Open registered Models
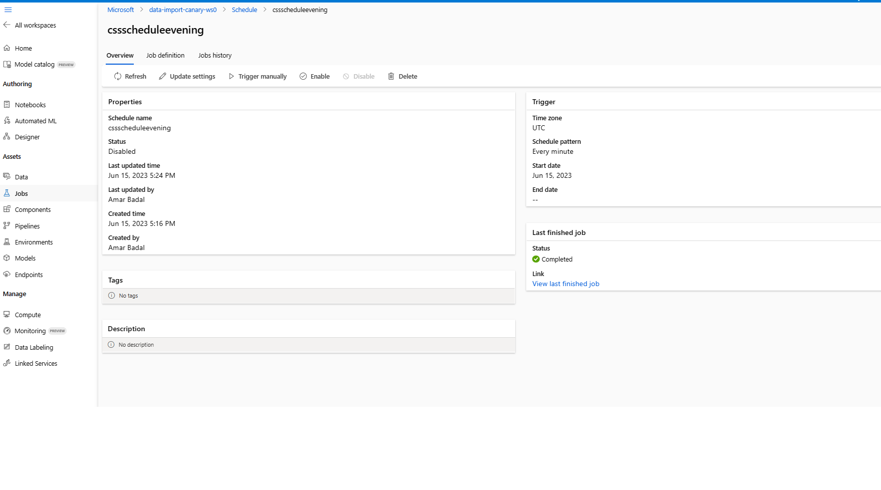This screenshot has height=490, width=881. [25, 258]
